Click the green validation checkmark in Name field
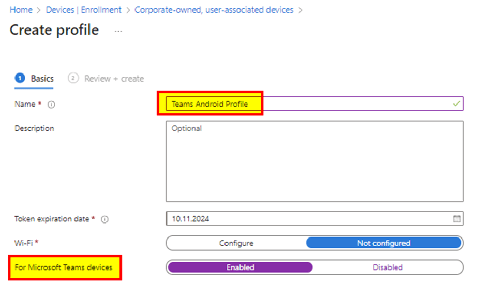Viewport: 480px width, 283px height. pyautogui.click(x=456, y=104)
